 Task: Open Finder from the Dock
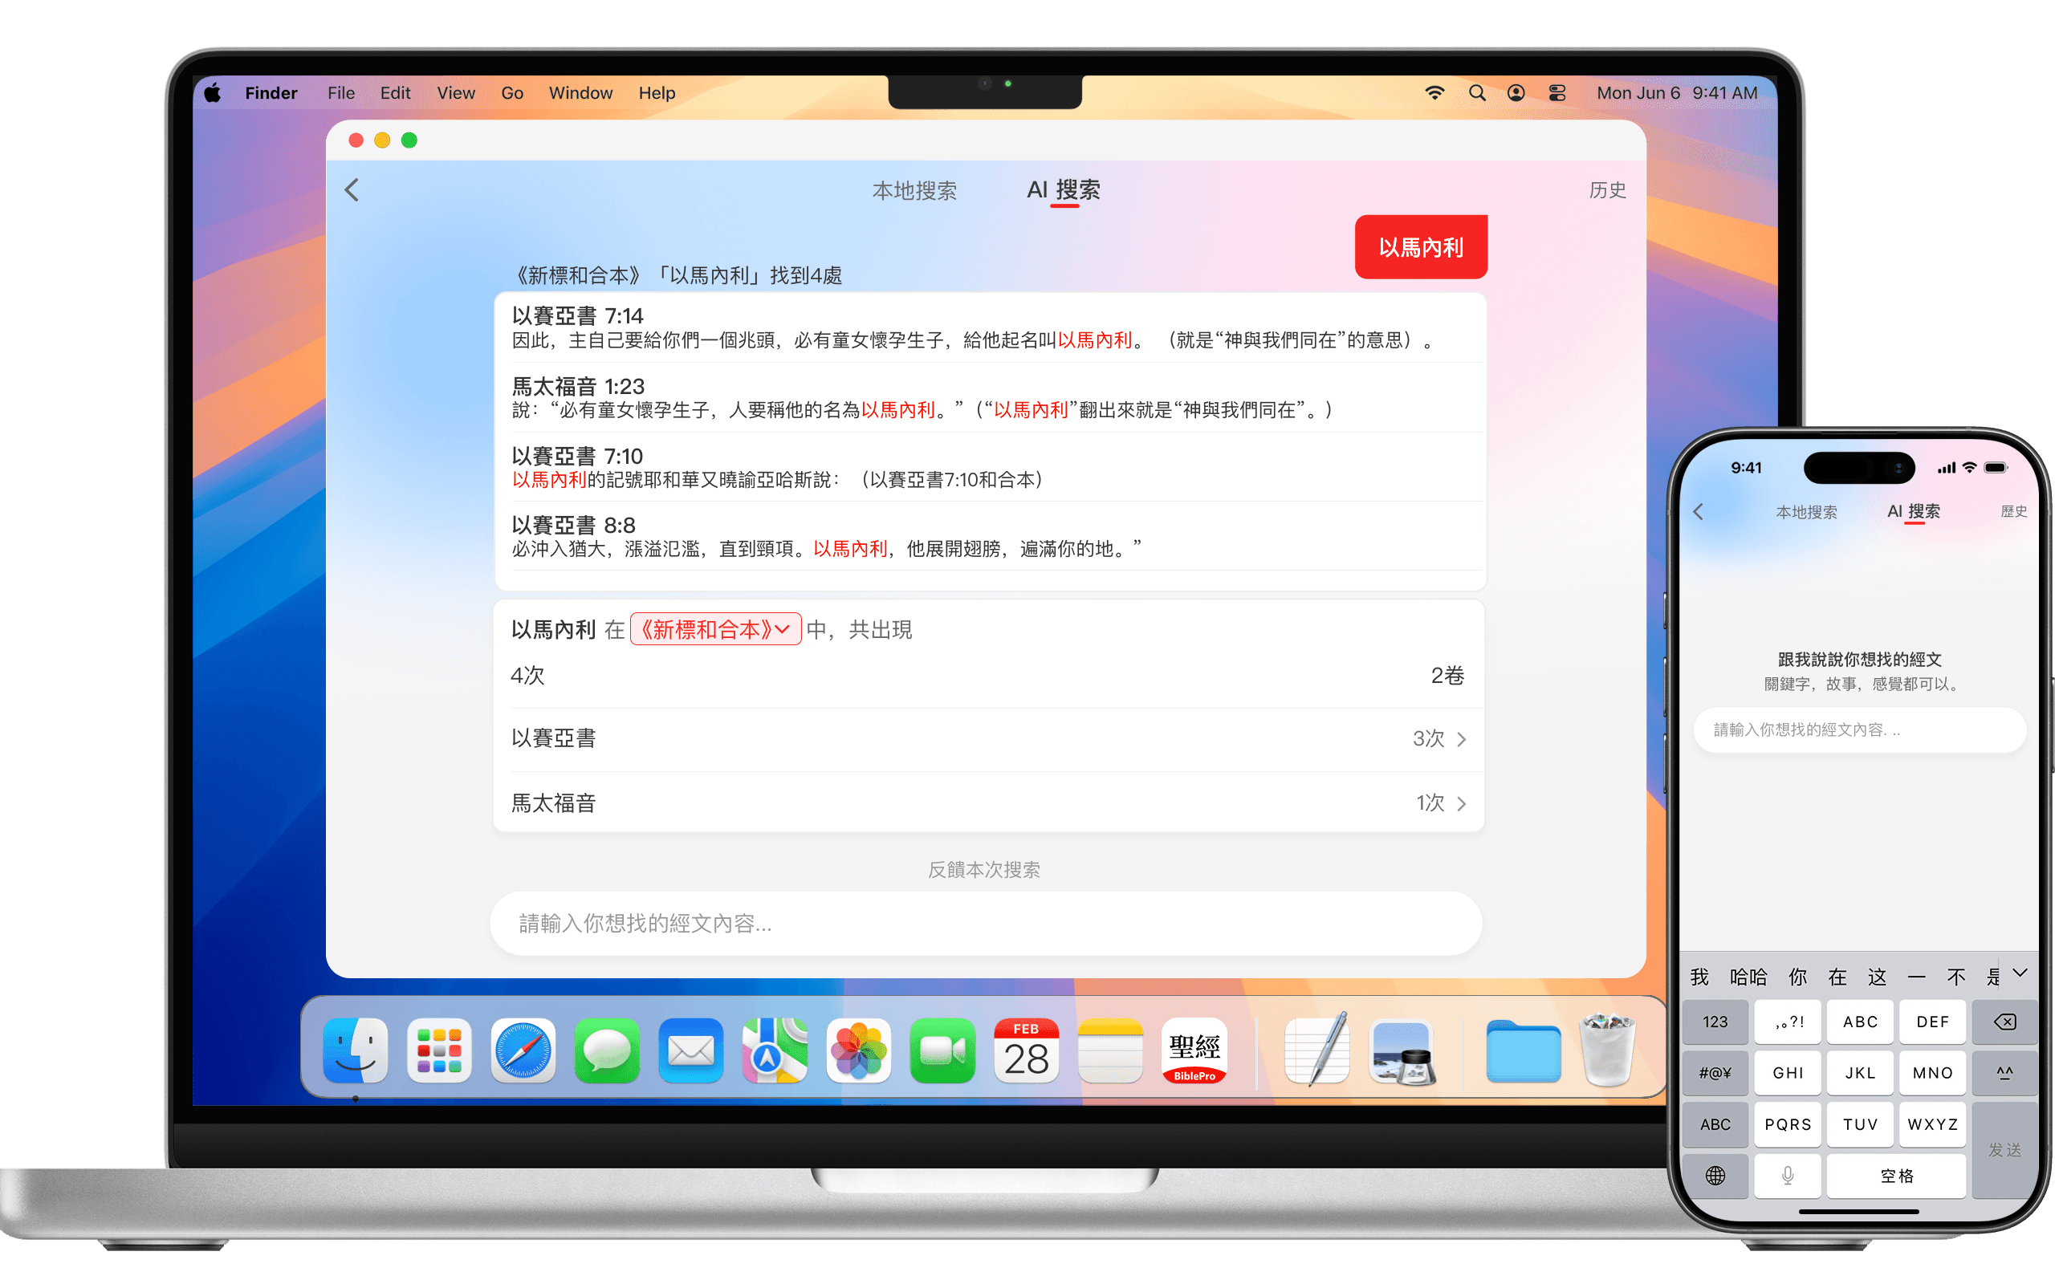click(355, 1050)
